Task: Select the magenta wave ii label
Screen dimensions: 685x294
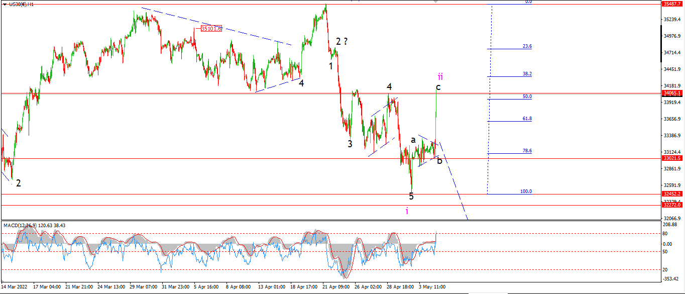Action: pyautogui.click(x=440, y=76)
